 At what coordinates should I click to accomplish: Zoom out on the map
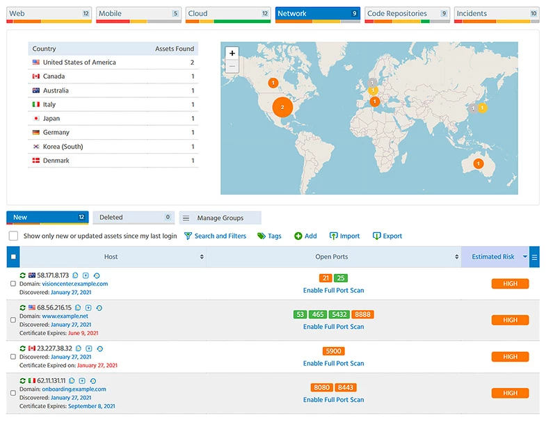click(x=232, y=67)
